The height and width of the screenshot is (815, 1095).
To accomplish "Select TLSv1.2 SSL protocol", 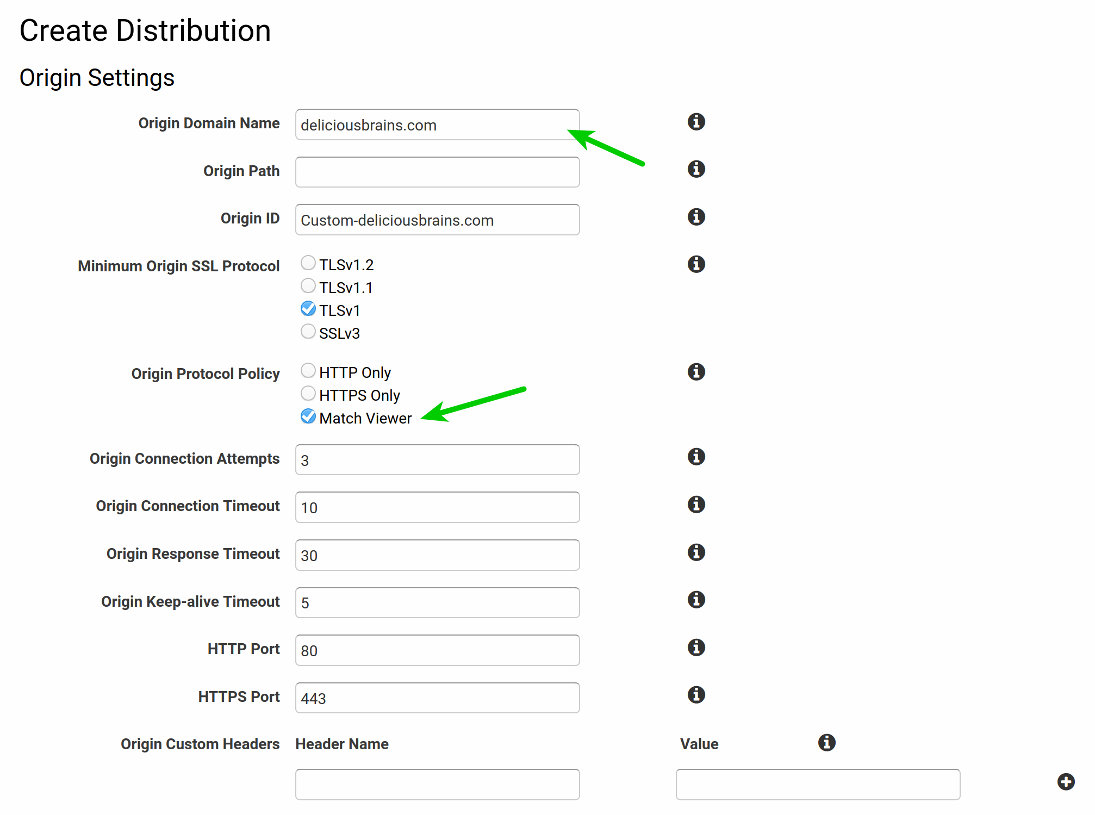I will (308, 263).
